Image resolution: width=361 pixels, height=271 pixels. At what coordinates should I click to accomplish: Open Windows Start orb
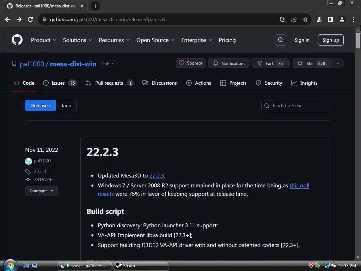click(x=10, y=265)
